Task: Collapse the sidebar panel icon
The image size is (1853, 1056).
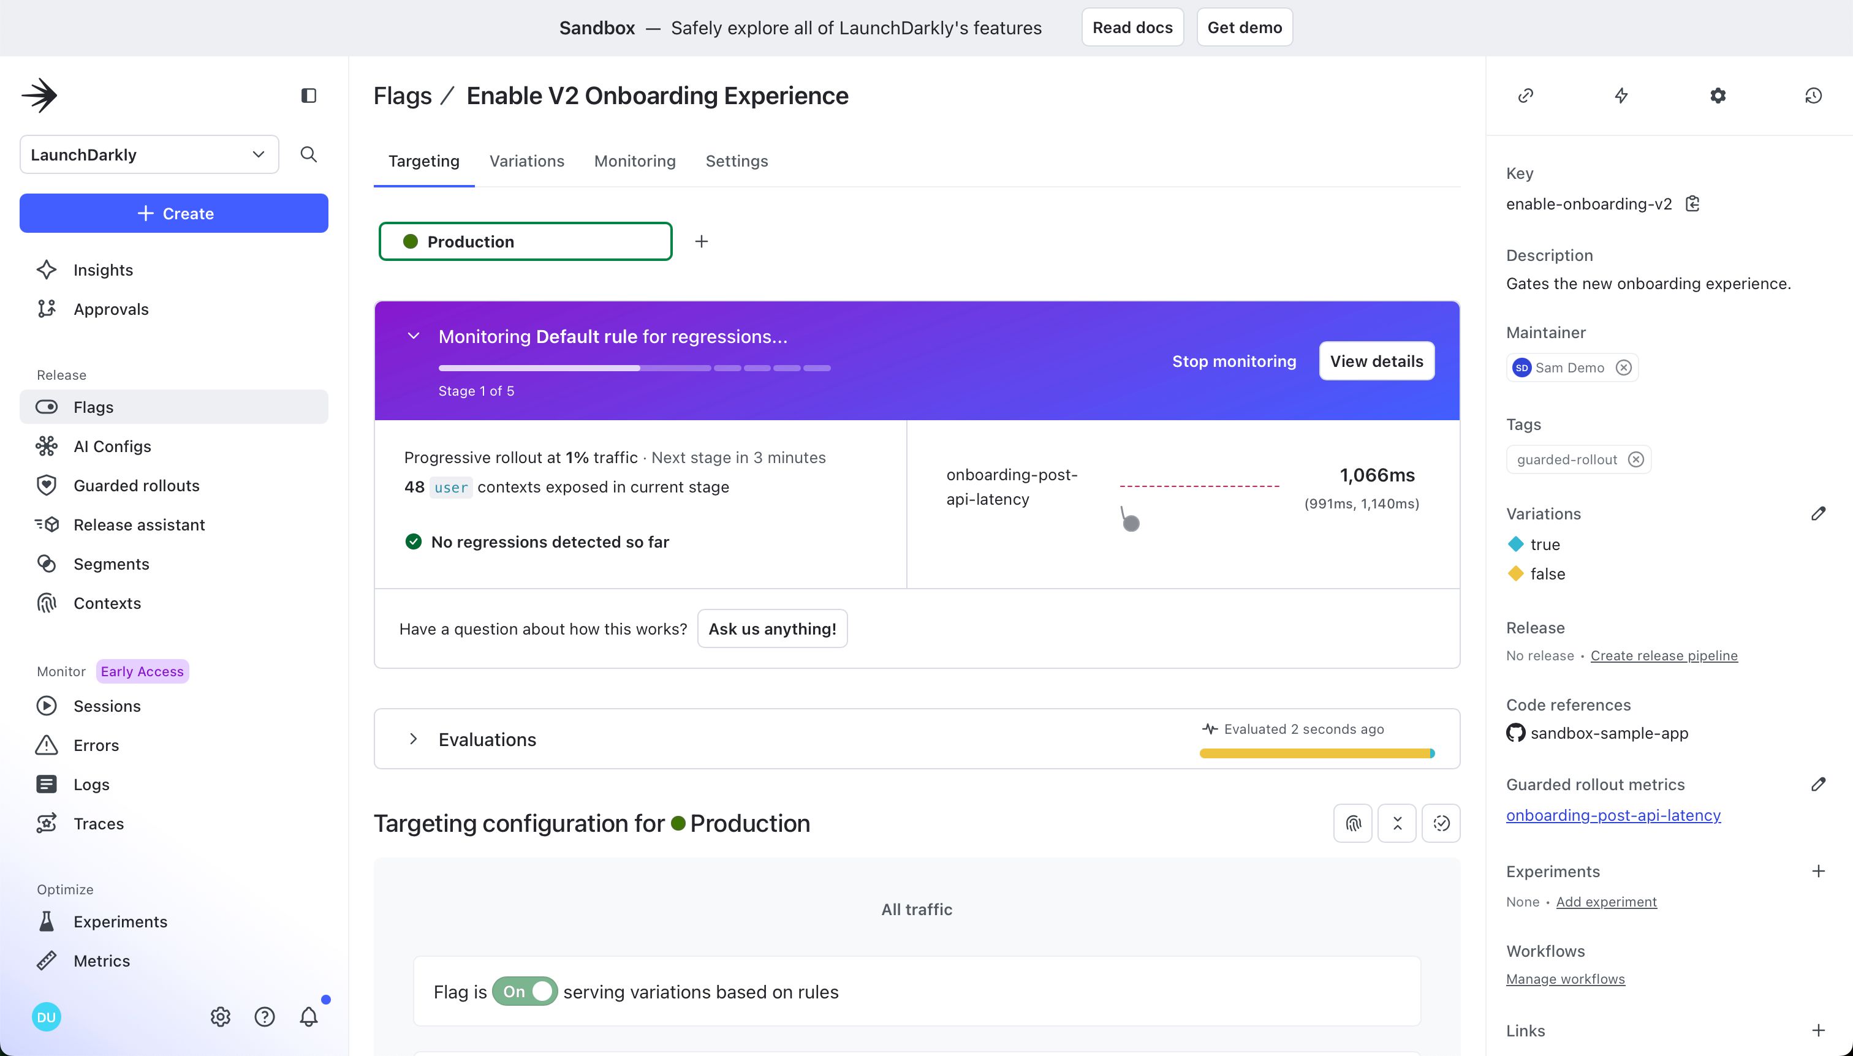Action: click(x=308, y=96)
